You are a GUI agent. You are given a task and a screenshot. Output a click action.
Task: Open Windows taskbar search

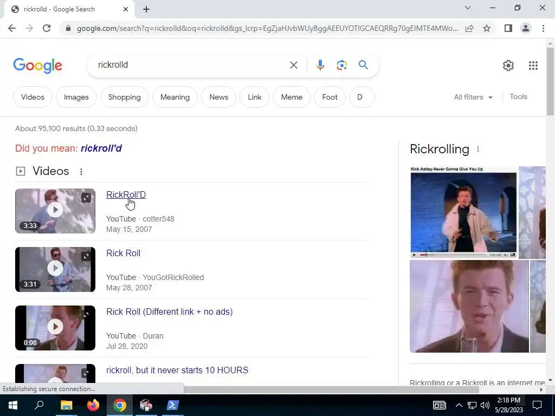pos(39,405)
